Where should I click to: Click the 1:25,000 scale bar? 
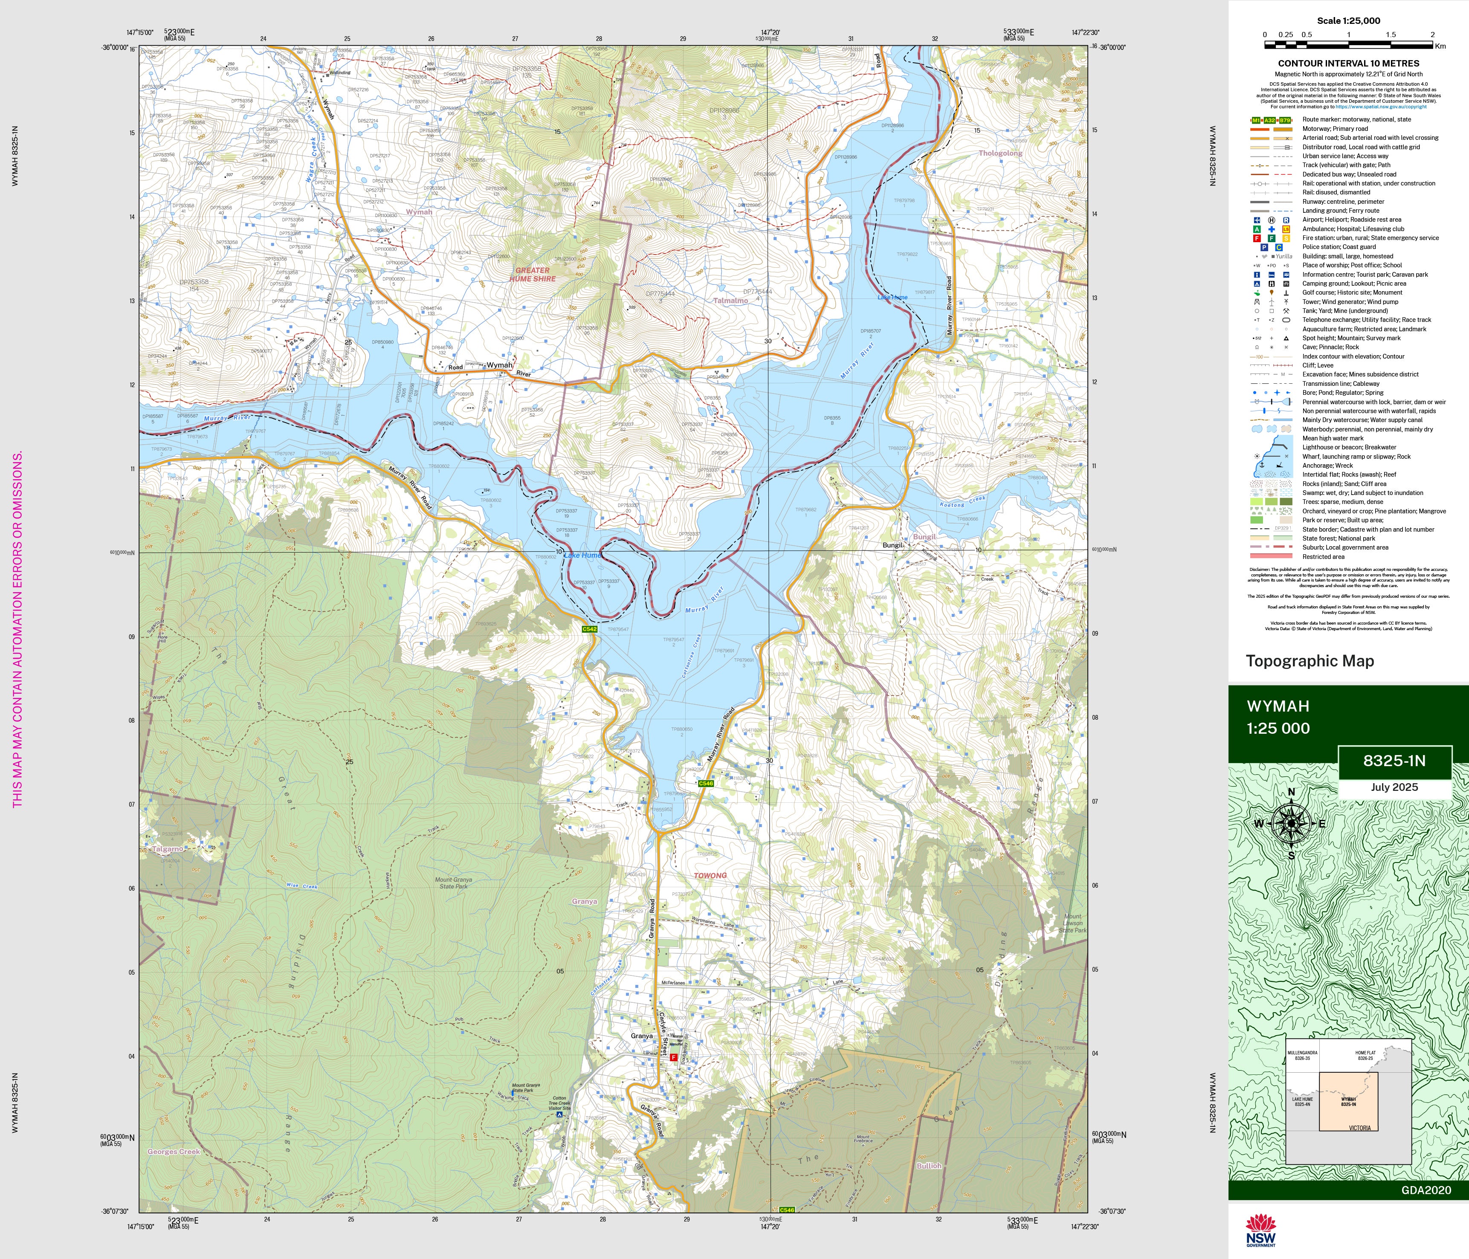point(1348,45)
